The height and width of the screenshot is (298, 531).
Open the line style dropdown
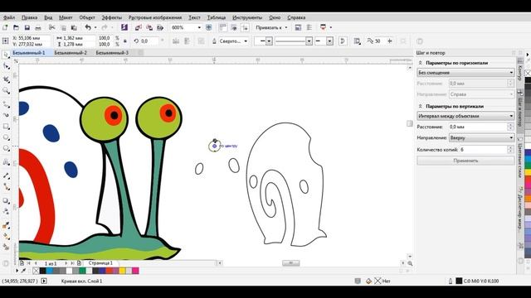(x=309, y=41)
